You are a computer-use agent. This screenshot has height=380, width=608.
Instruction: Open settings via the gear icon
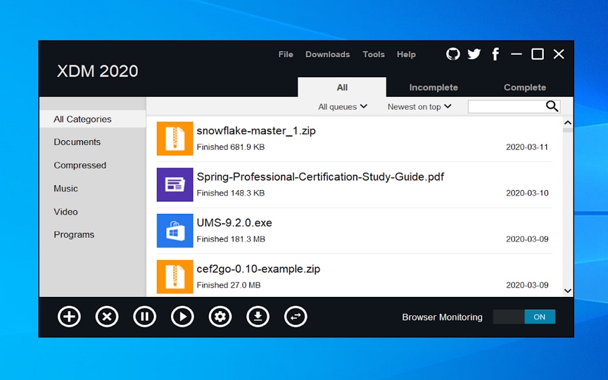[x=220, y=316]
